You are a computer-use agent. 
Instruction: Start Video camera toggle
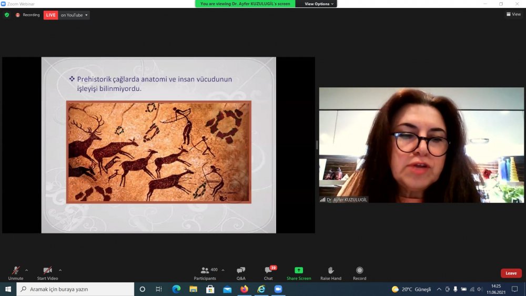pos(47,272)
